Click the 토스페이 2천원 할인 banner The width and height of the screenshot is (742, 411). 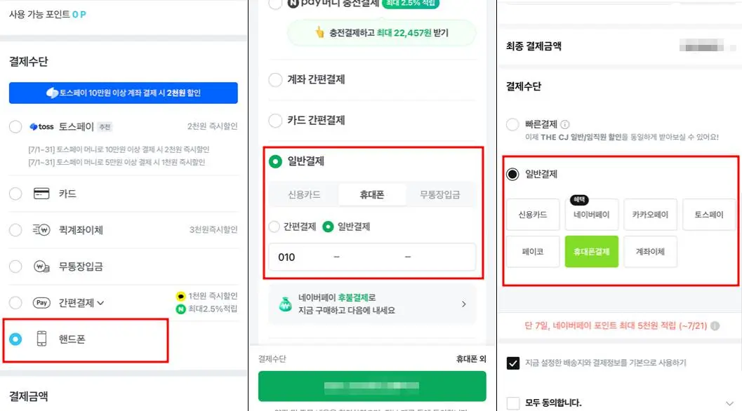pos(124,93)
